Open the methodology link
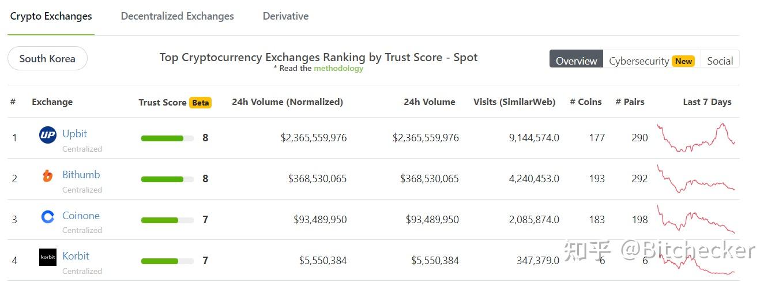 [x=338, y=68]
